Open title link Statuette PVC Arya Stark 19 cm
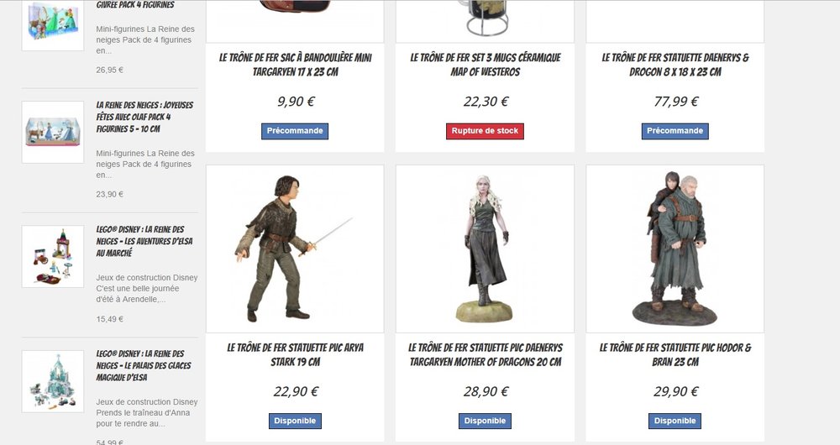 [295, 354]
